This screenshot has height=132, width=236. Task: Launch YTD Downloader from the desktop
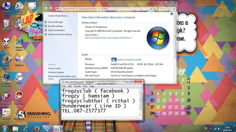point(6,98)
